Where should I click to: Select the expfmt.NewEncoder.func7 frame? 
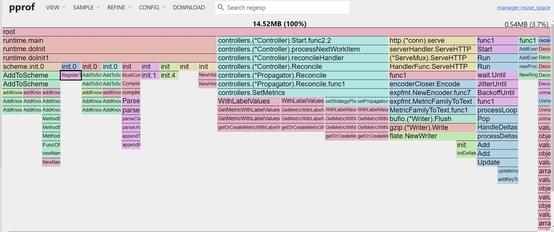[x=432, y=93]
